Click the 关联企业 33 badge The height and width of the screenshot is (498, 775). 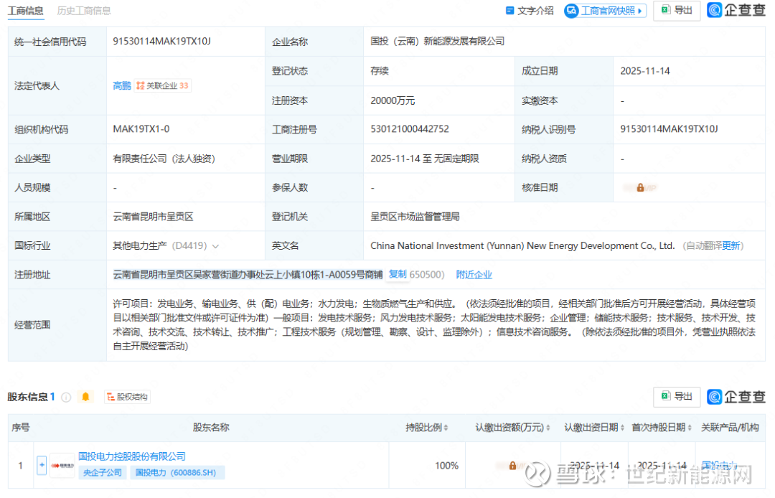pos(163,85)
